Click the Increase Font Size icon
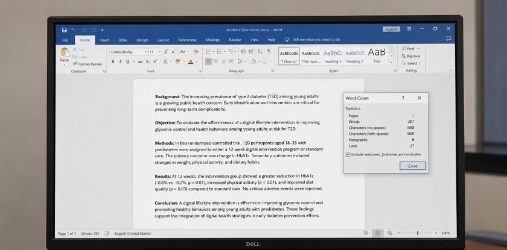Viewport: 507px width, 250px height. (166, 52)
